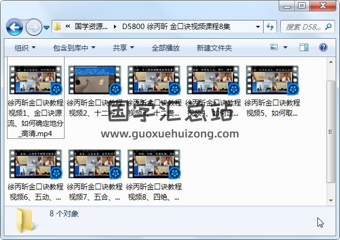340x240 pixels.
Task: Click file name label 视频8、四绝、…
Action: 154,192
